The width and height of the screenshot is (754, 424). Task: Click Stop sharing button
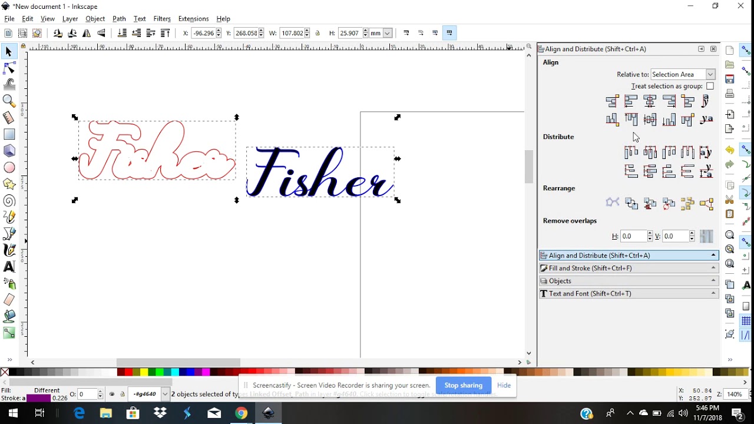click(464, 385)
